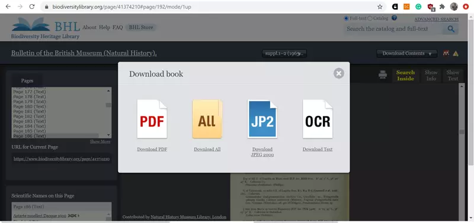
Task: Open Bulletin of the British Museum title
Action: coord(84,53)
